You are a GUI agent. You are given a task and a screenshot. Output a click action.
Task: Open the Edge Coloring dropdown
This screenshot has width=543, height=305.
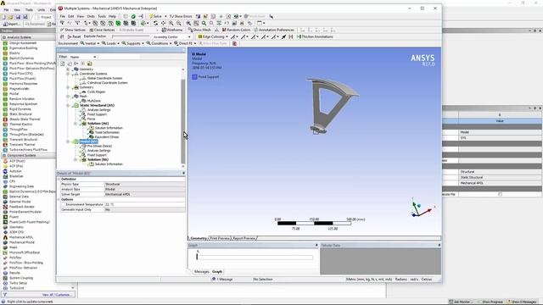[213, 36]
